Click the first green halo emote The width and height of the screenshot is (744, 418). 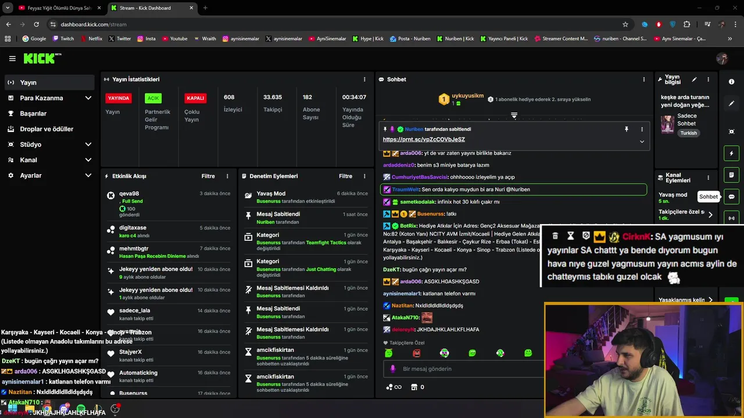pyautogui.click(x=388, y=353)
